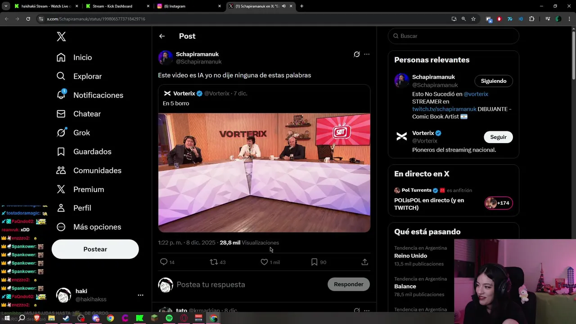Click the install app icon in address bar
Viewport: 576px width, 324px height.
(454, 19)
